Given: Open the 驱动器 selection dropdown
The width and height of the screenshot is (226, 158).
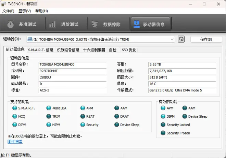Looking at the screenshot, I should [172, 39].
